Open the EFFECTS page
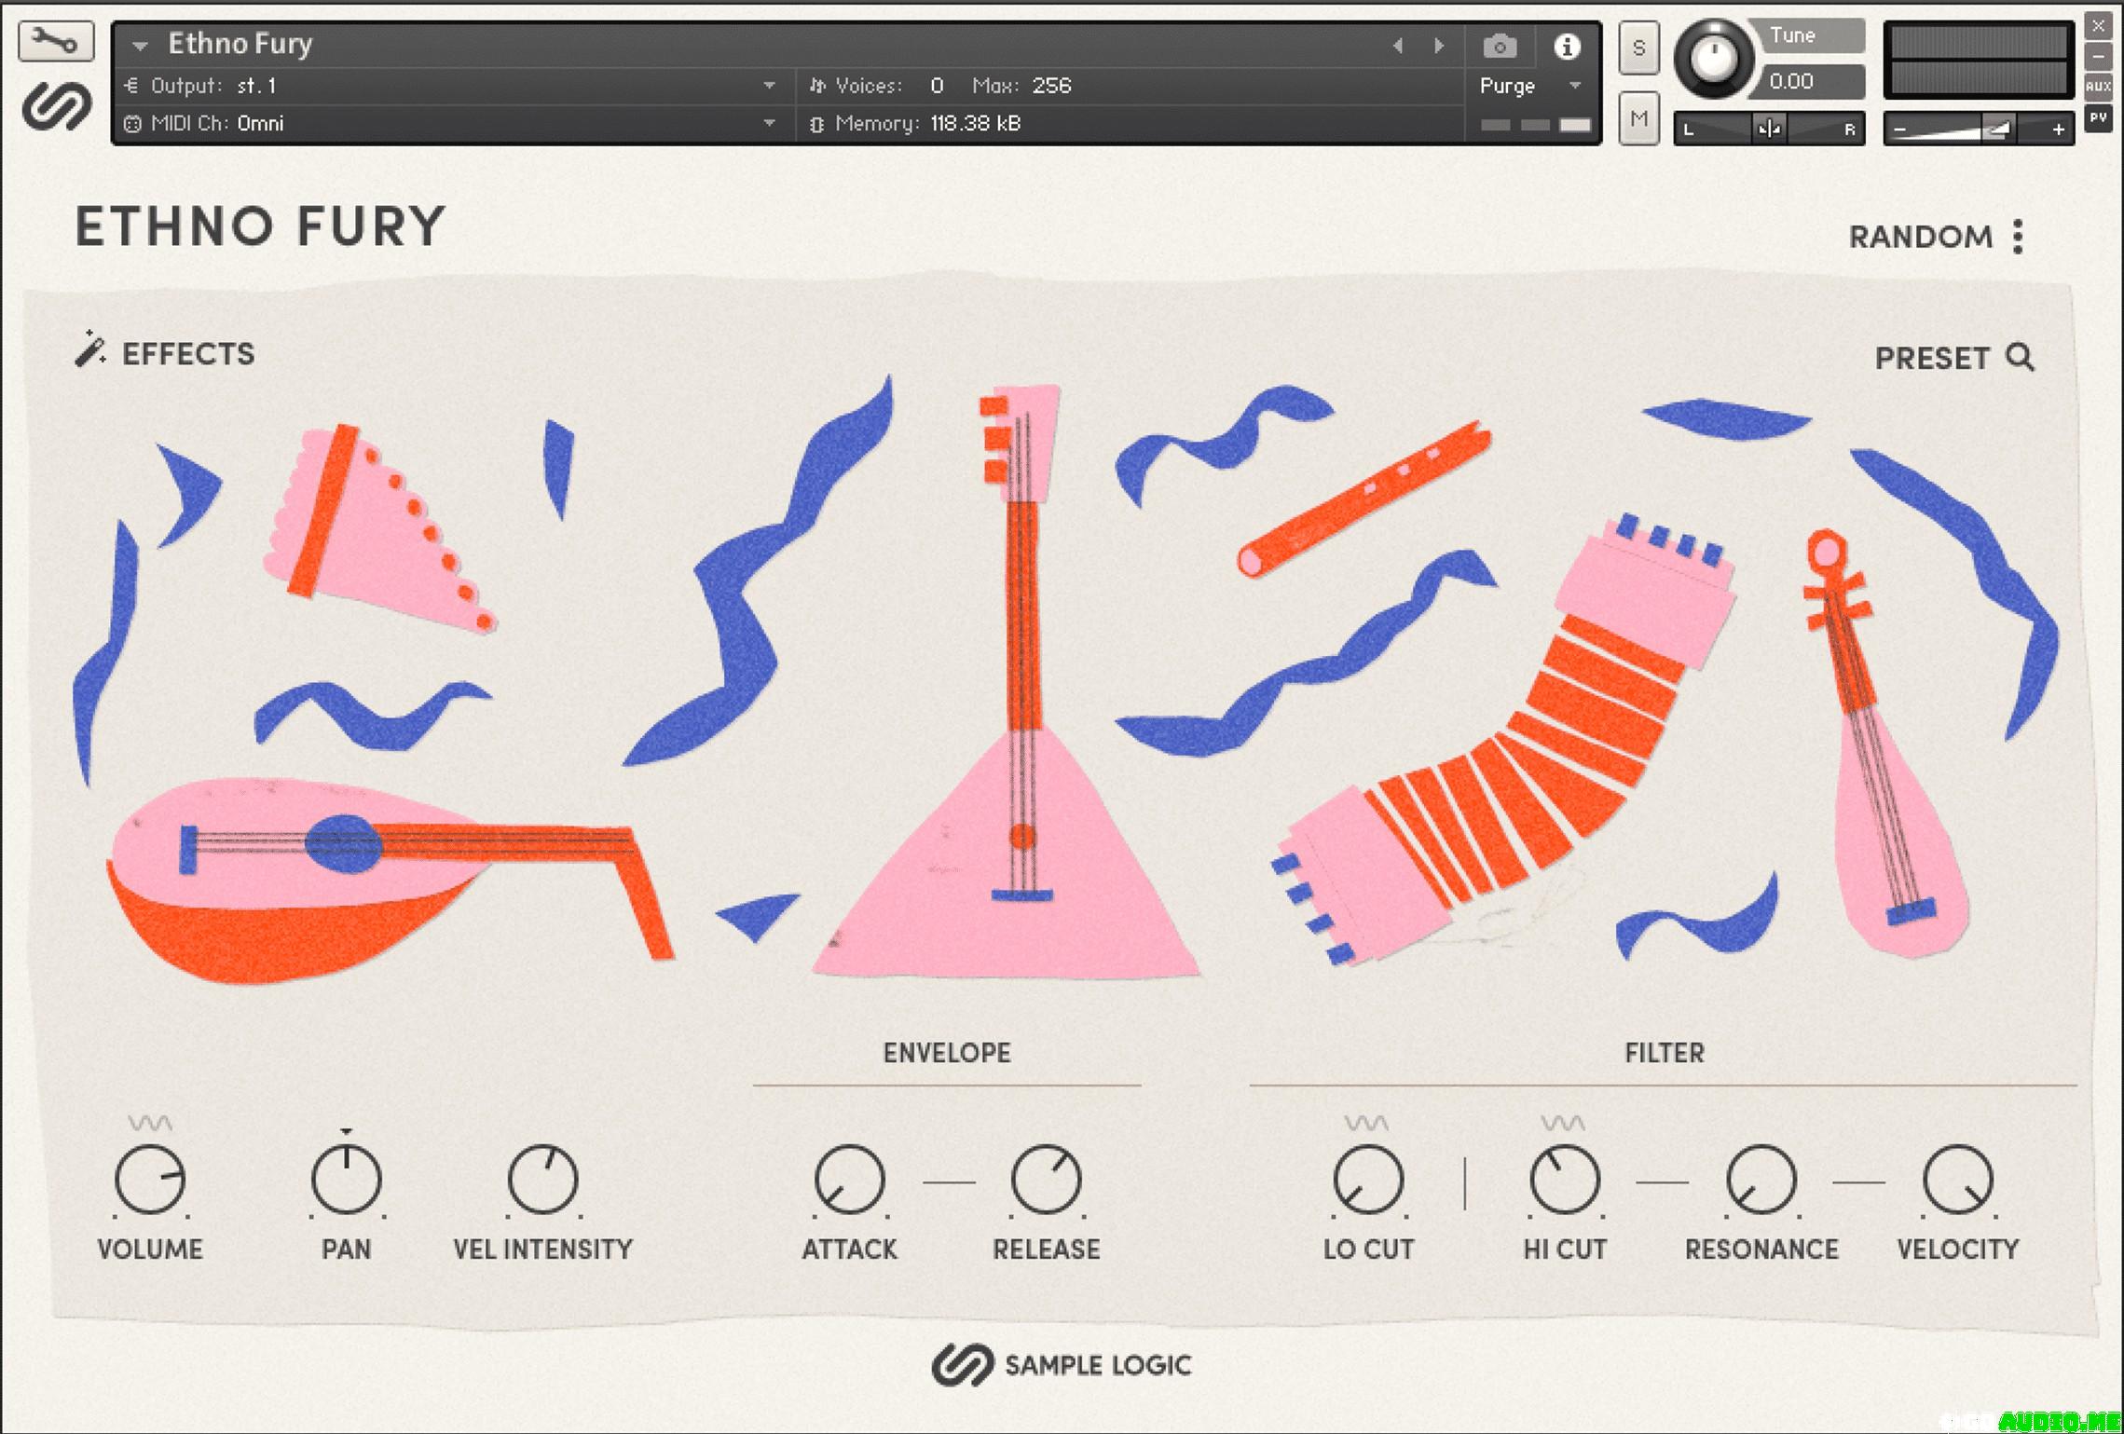 pos(188,354)
